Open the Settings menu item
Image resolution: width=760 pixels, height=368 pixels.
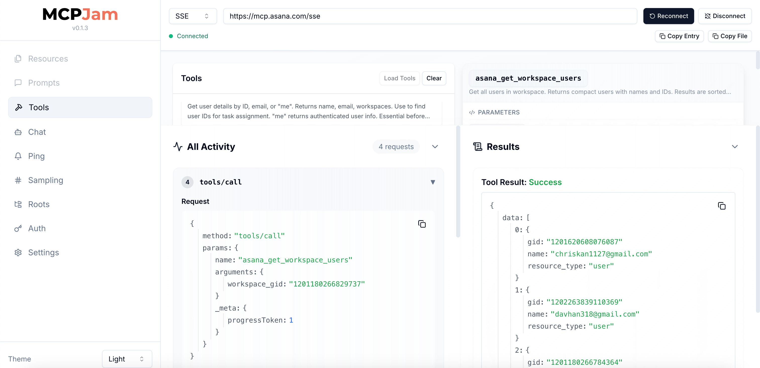tap(43, 253)
